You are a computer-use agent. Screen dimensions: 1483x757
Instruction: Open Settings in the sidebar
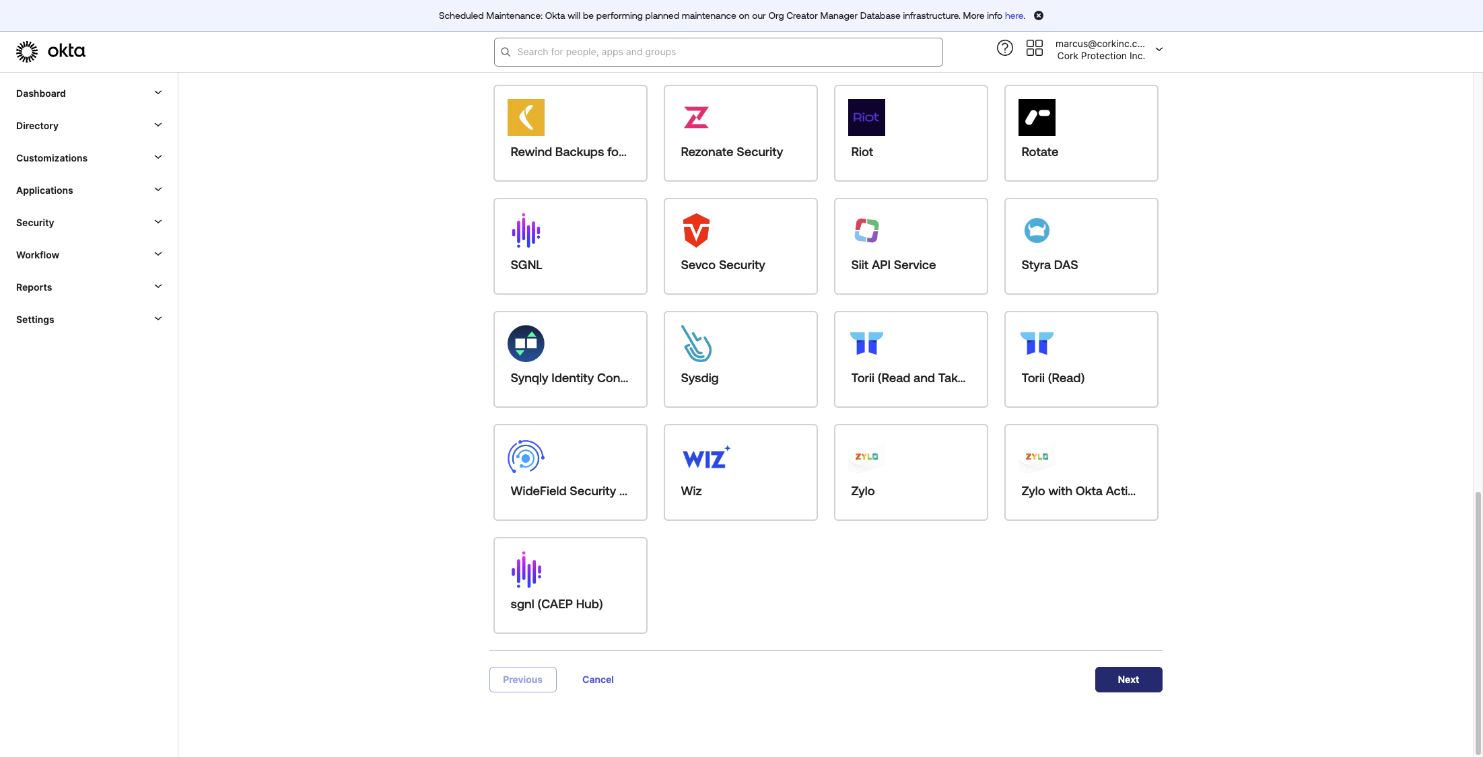point(89,320)
